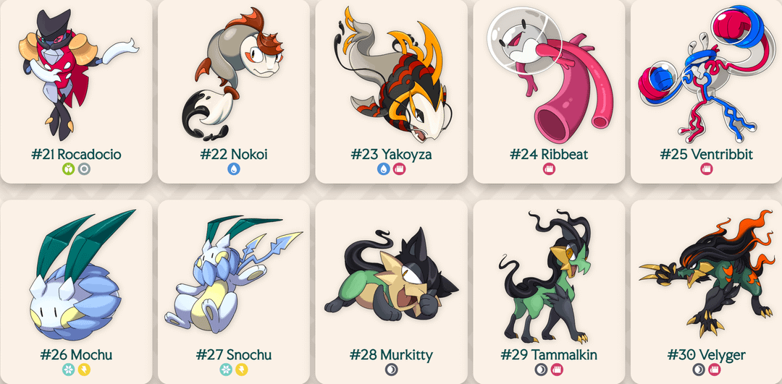Click the Ribbeat creature artwork
The width and height of the screenshot is (782, 384).
tap(550, 74)
